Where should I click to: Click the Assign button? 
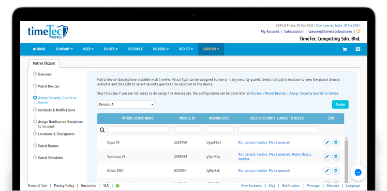(340, 104)
